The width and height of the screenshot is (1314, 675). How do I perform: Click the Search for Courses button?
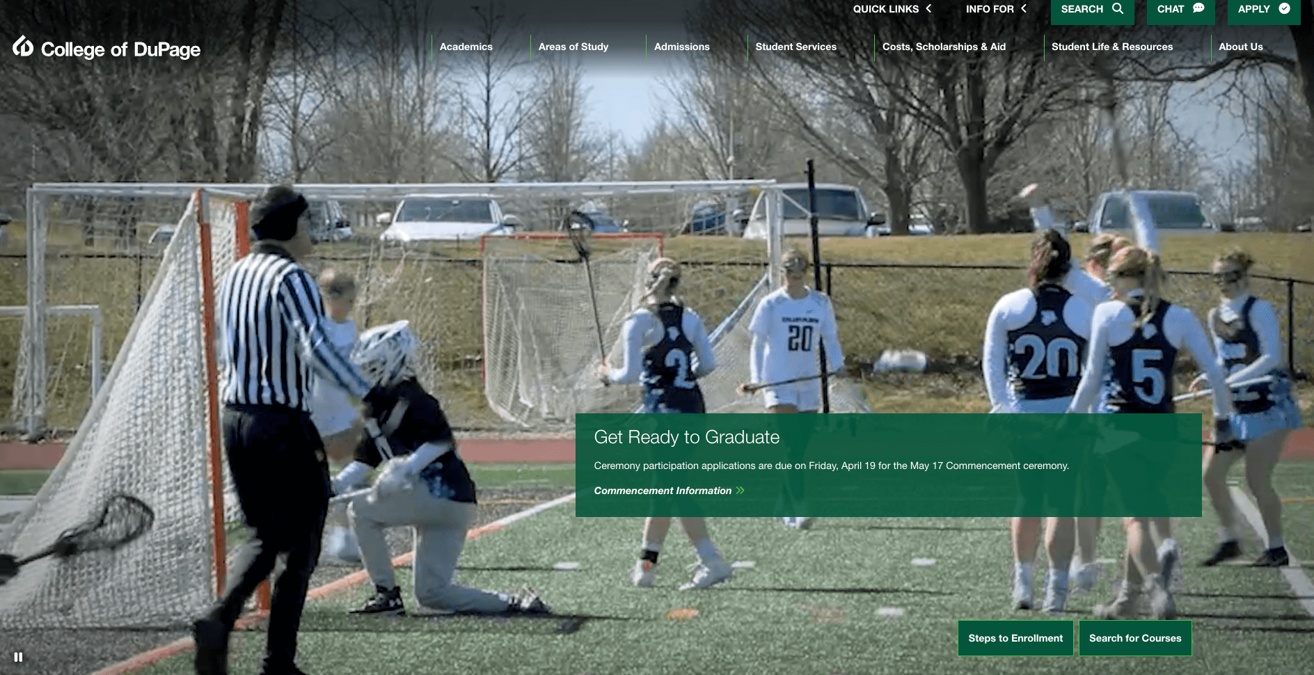pyautogui.click(x=1135, y=637)
